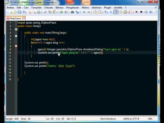Collapse the main method fold at line 5
The image size is (164, 123).
pos(16,36)
